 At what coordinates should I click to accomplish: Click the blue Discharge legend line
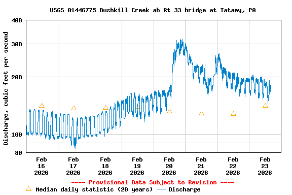pyautogui.click(x=161, y=189)
